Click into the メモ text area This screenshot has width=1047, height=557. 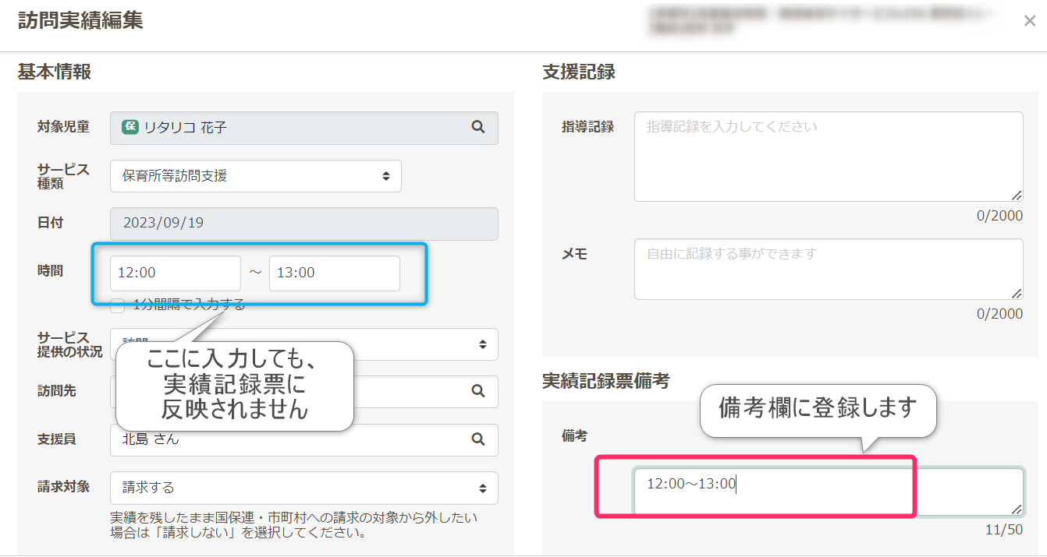[827, 269]
